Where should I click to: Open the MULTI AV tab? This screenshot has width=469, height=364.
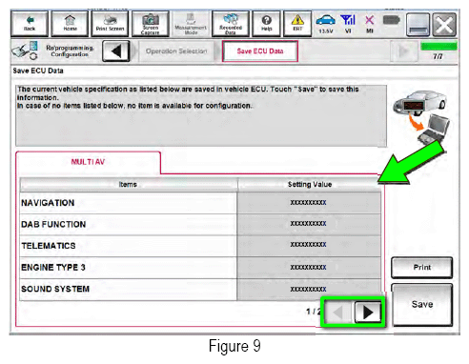(x=88, y=162)
